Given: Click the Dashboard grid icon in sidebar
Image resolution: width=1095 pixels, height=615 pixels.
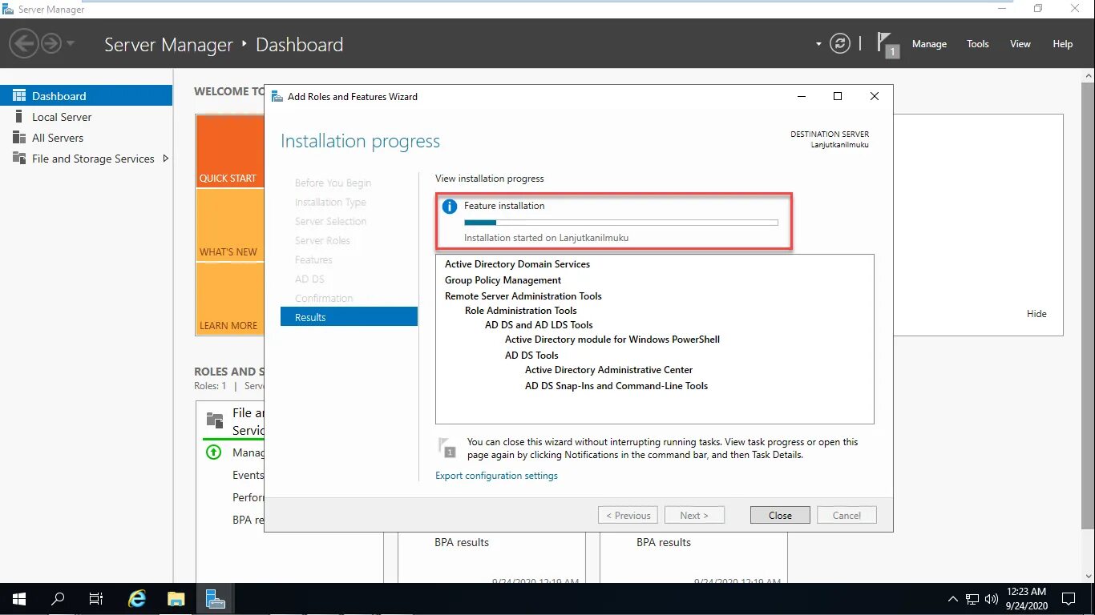Looking at the screenshot, I should click(19, 95).
